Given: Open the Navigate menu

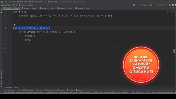Looking at the screenshot, I should (x=20, y=2).
